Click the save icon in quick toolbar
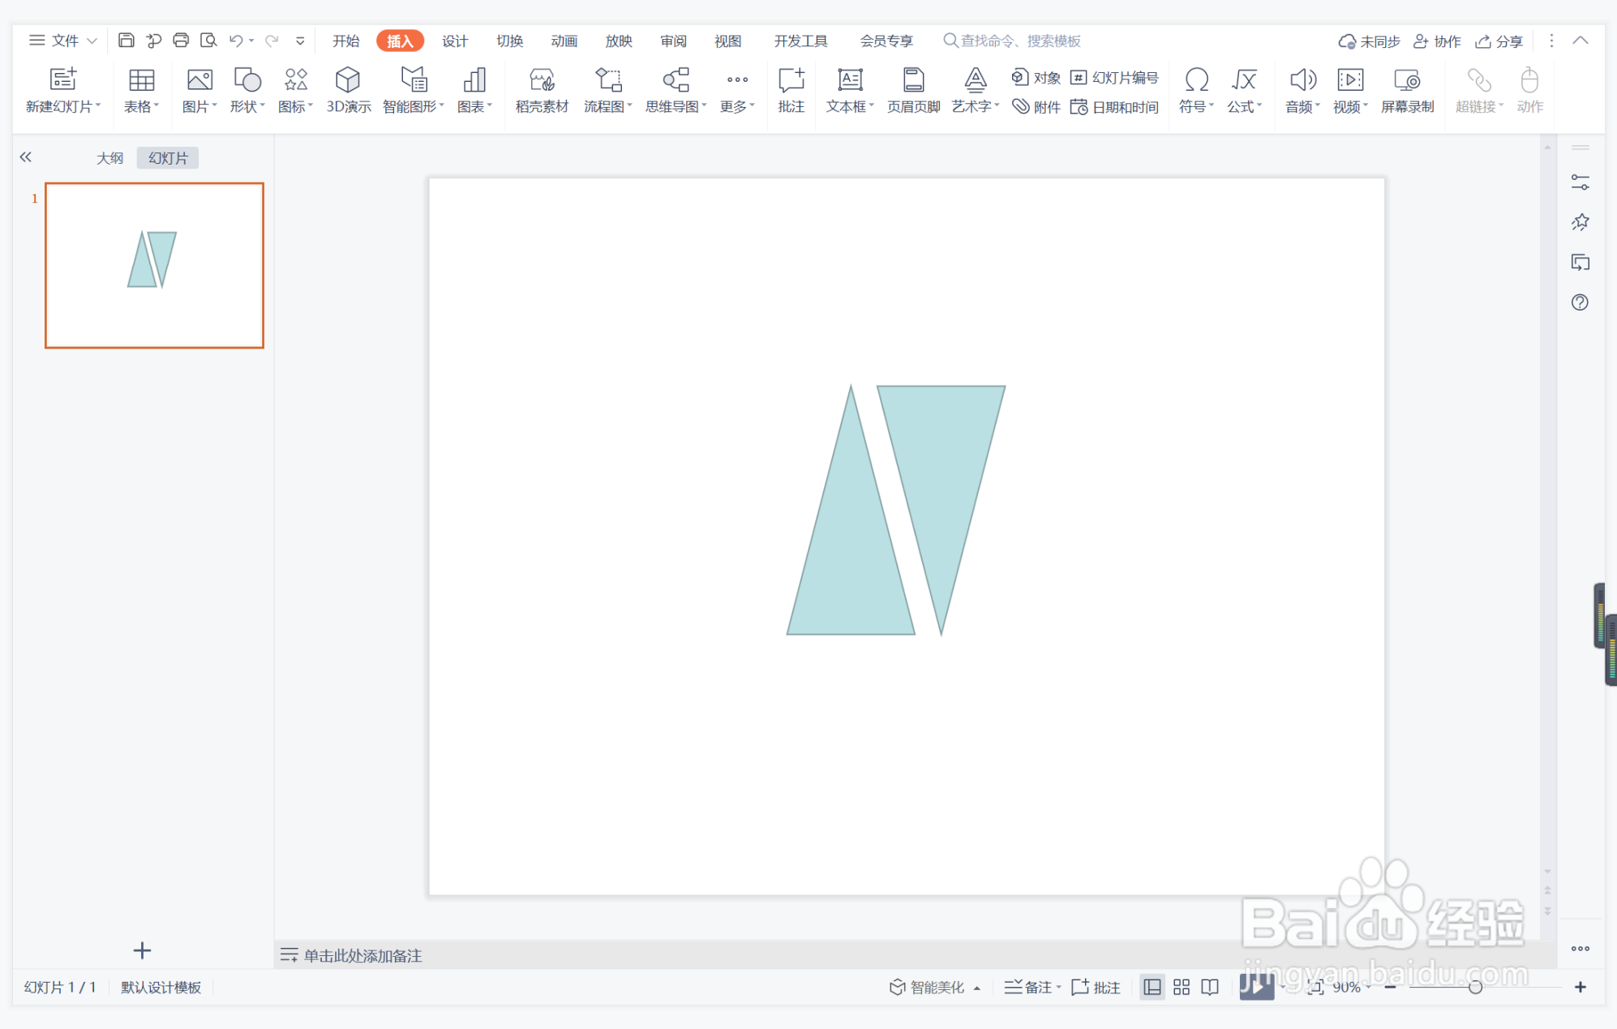The image size is (1617, 1029). 126,41
